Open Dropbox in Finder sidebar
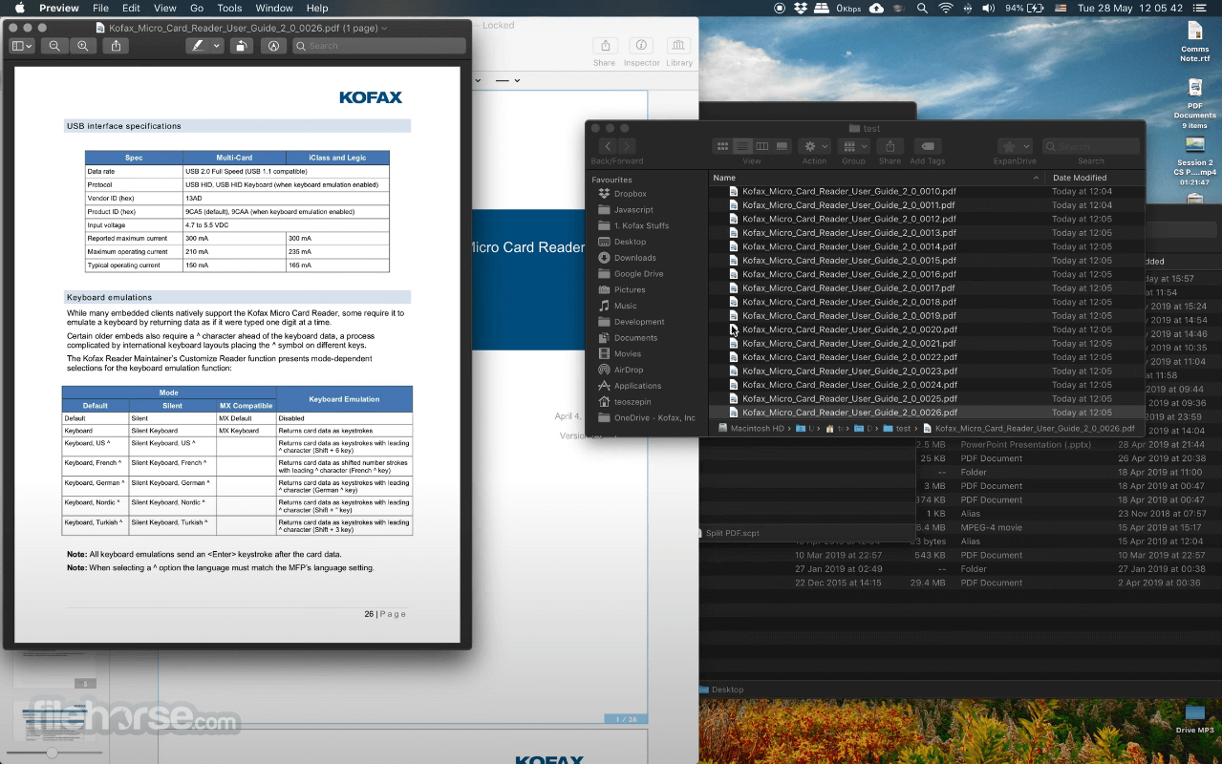This screenshot has height=764, width=1222. click(x=630, y=194)
